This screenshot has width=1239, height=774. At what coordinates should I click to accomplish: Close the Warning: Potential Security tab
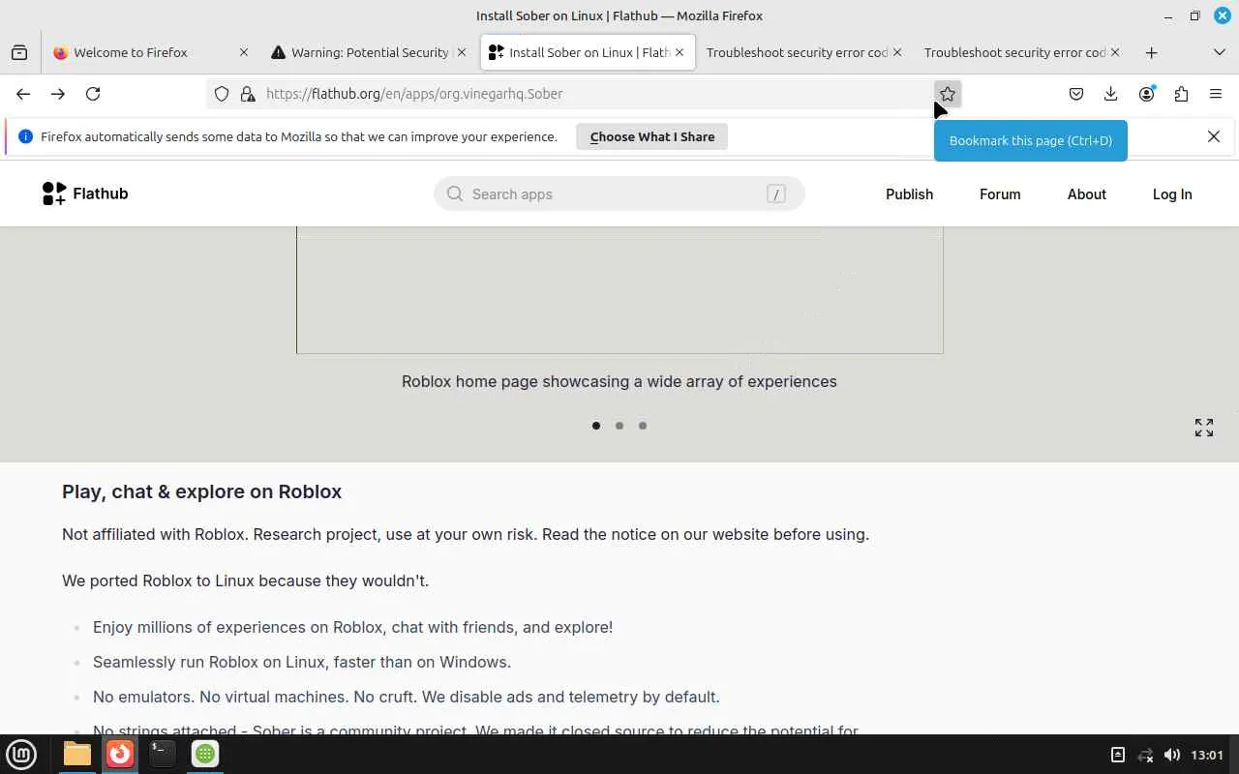point(462,52)
